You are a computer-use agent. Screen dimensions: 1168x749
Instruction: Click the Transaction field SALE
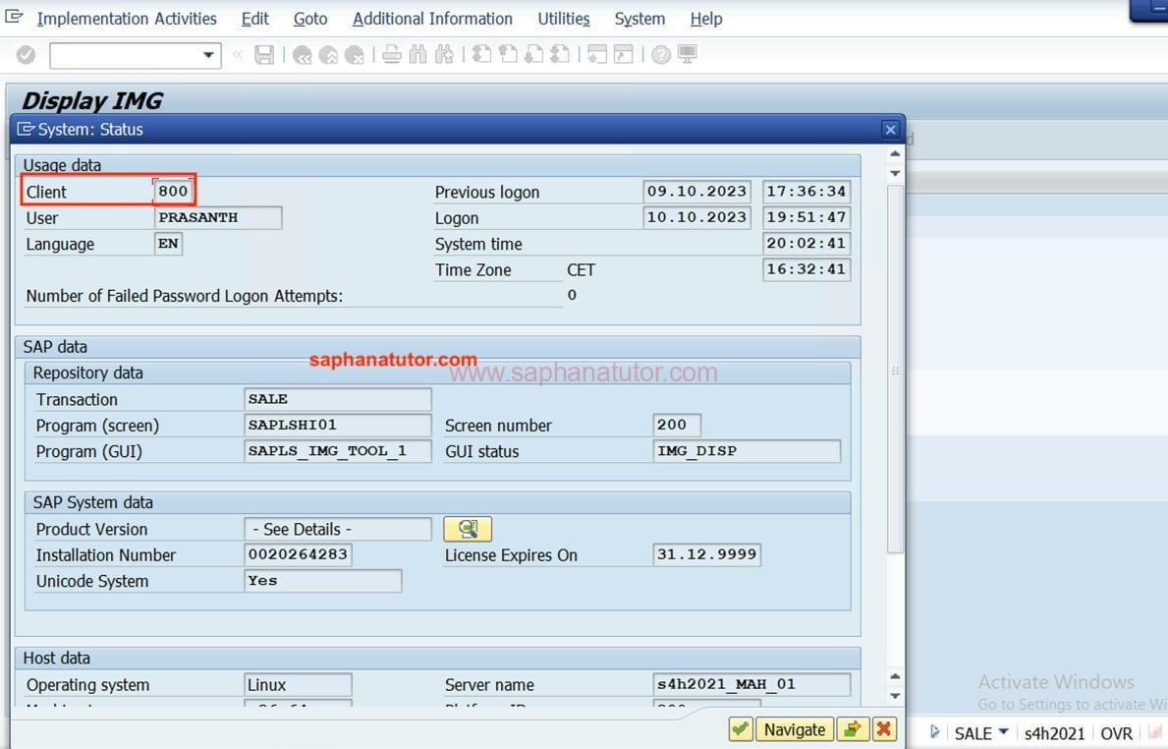click(x=338, y=399)
